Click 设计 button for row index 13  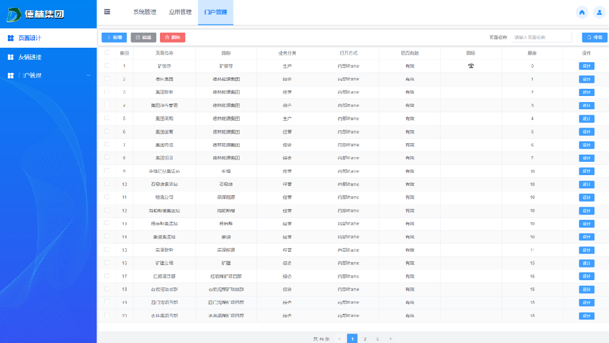587,224
